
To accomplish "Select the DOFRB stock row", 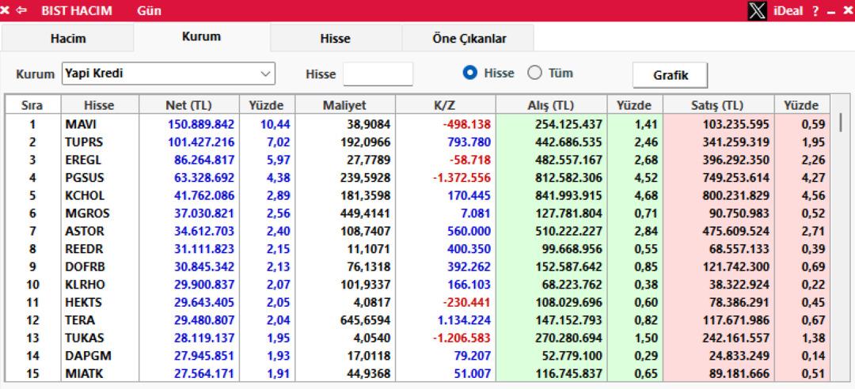I will [x=418, y=267].
